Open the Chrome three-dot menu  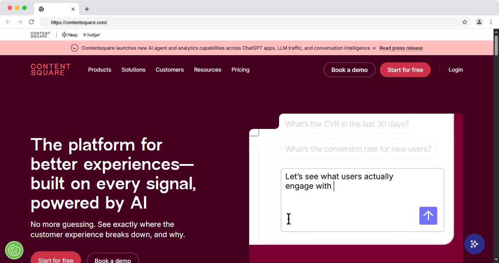pos(491,22)
